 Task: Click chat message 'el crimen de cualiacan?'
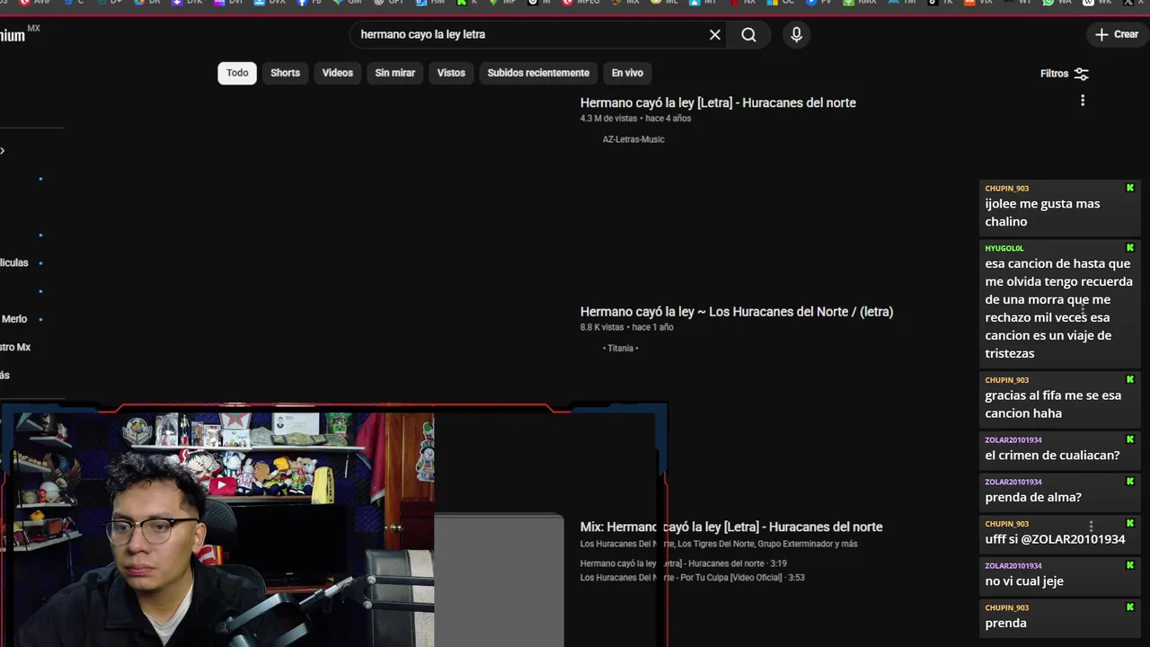tap(1052, 456)
